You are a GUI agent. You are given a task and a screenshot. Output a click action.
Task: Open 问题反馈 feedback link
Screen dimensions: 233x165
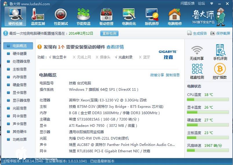[x=188, y=3]
